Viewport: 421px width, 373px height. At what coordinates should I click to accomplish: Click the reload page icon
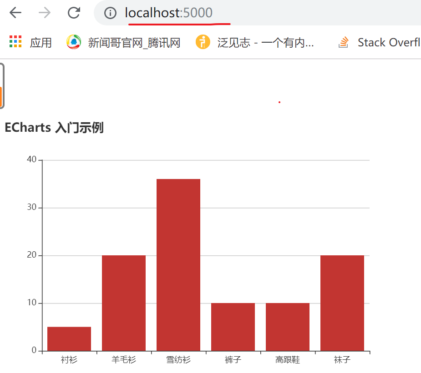tap(74, 13)
